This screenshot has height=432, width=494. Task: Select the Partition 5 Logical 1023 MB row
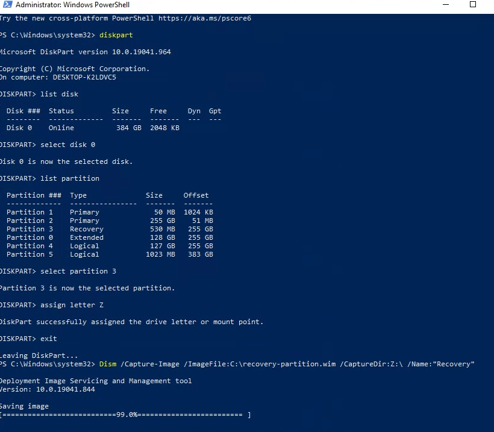[109, 254]
